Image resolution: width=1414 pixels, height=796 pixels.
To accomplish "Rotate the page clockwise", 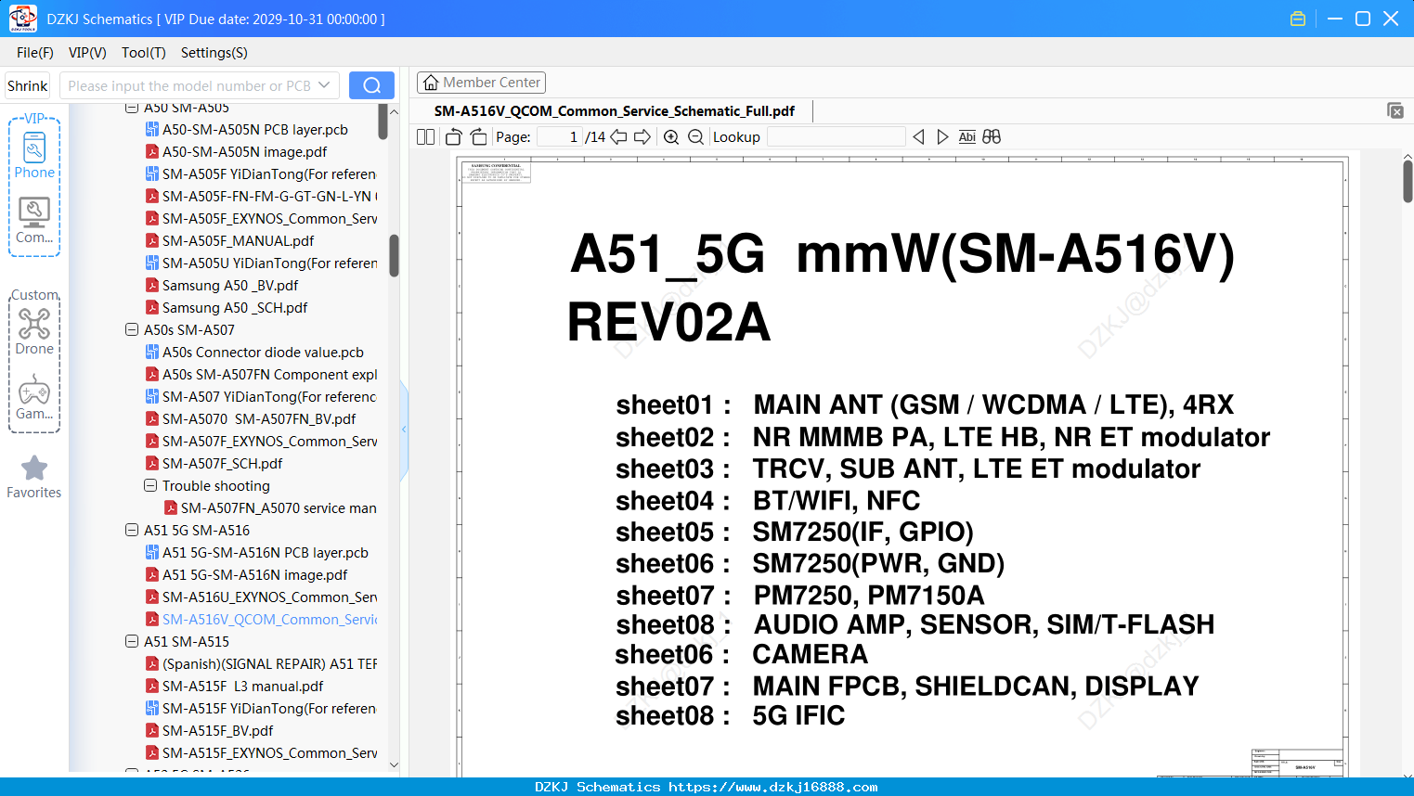I will click(x=479, y=137).
